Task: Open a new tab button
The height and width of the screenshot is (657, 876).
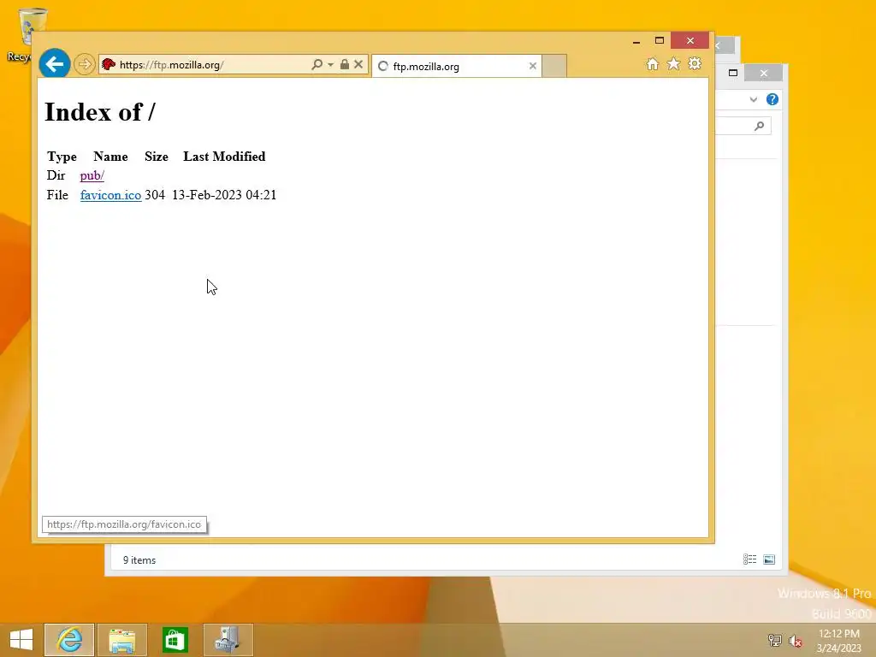Action: click(554, 66)
